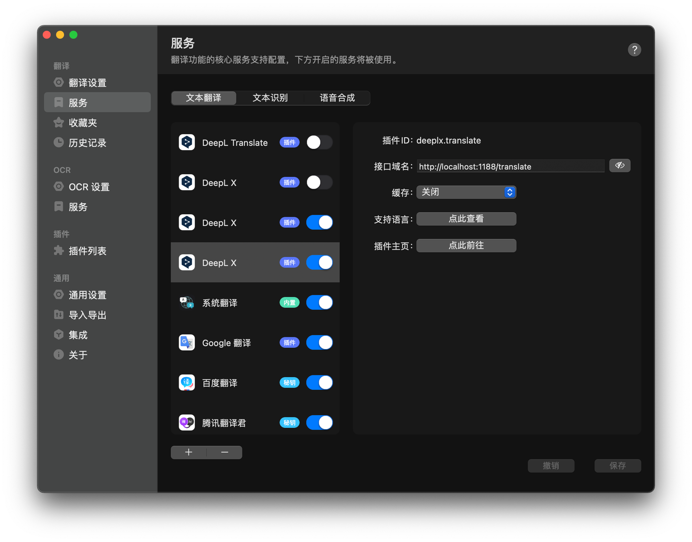Disable the Google 翻译 toggle
The width and height of the screenshot is (692, 542).
(319, 342)
